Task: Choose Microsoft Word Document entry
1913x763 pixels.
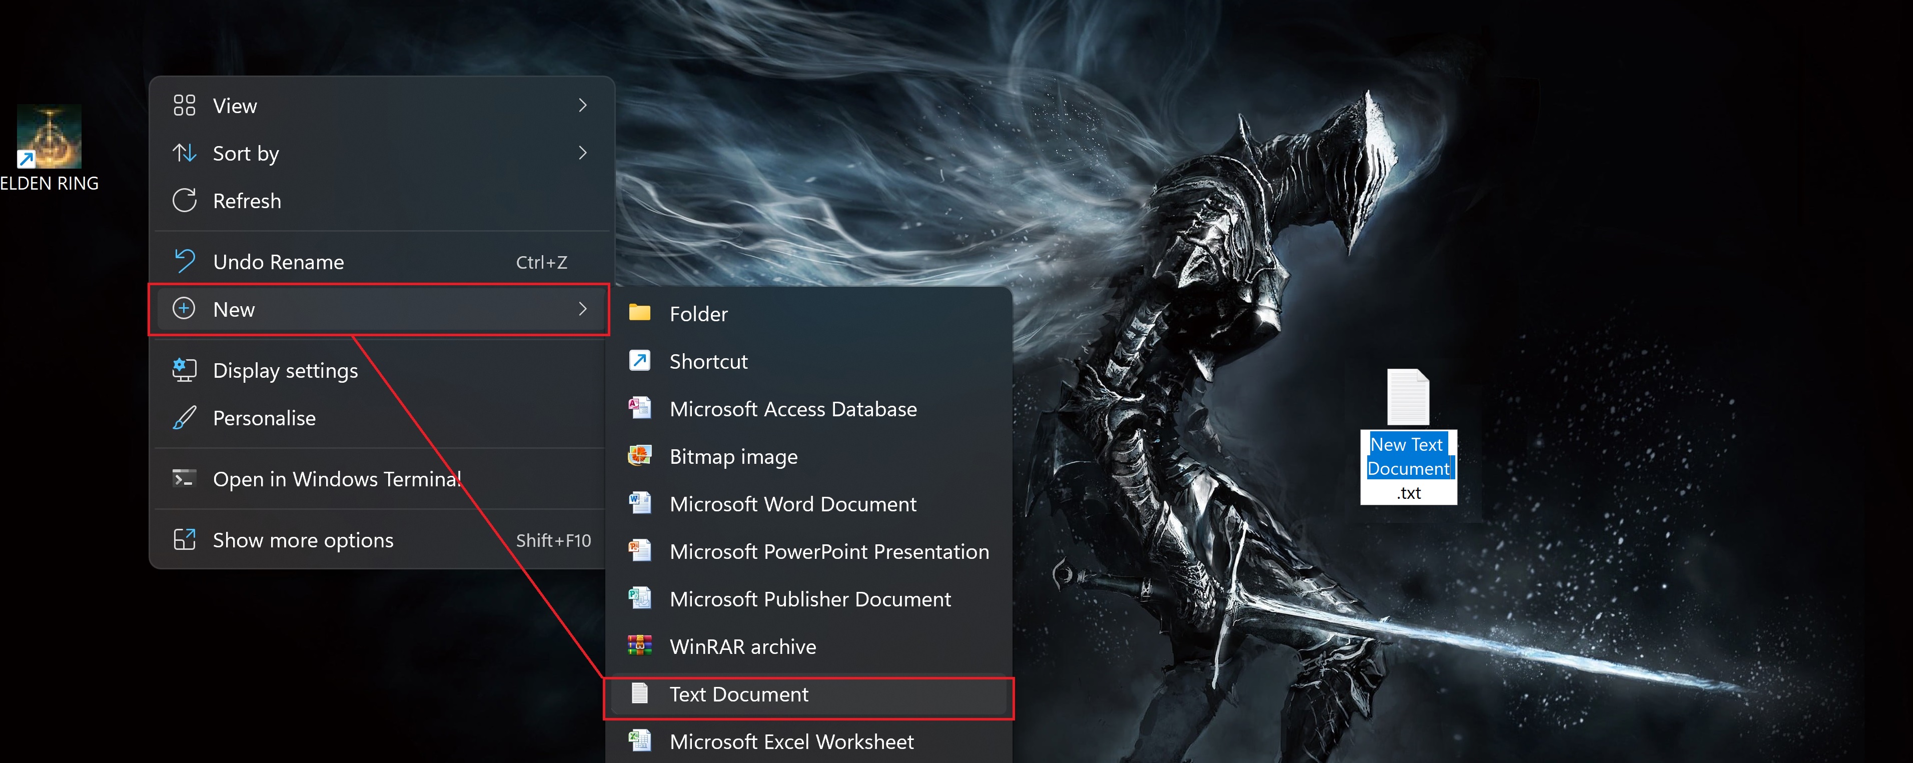Action: tap(792, 504)
